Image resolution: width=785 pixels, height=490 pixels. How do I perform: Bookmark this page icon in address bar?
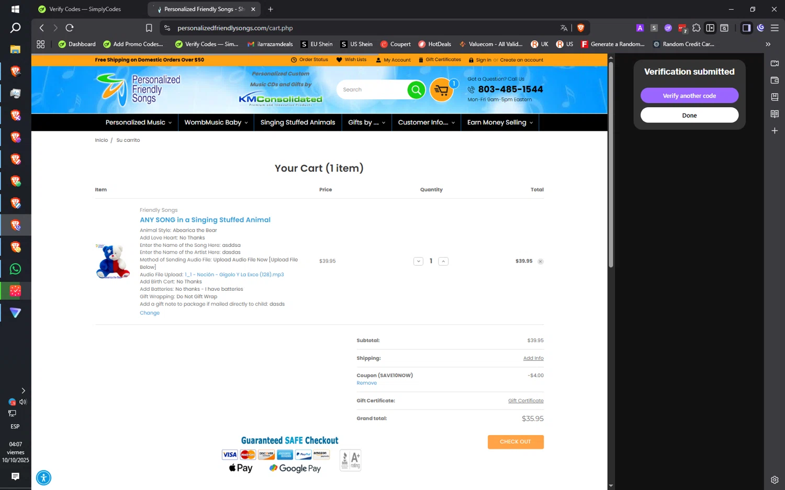coord(149,28)
